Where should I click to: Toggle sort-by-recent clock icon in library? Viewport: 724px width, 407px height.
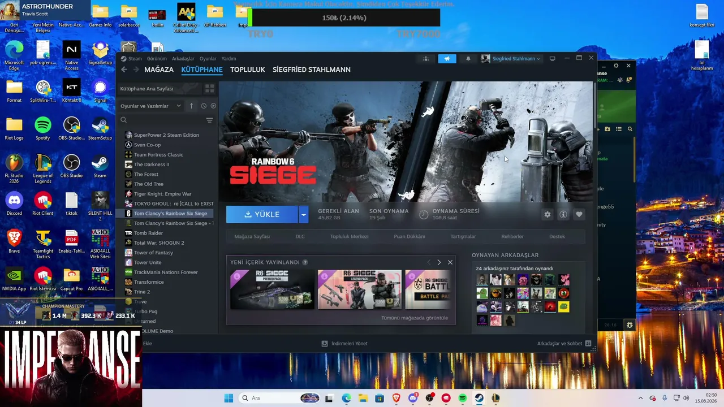204,106
